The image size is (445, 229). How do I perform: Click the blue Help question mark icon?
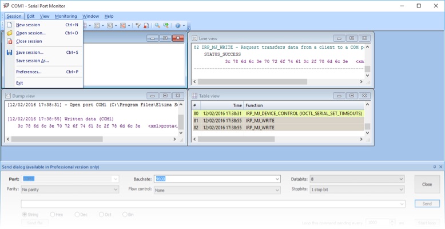178,26
